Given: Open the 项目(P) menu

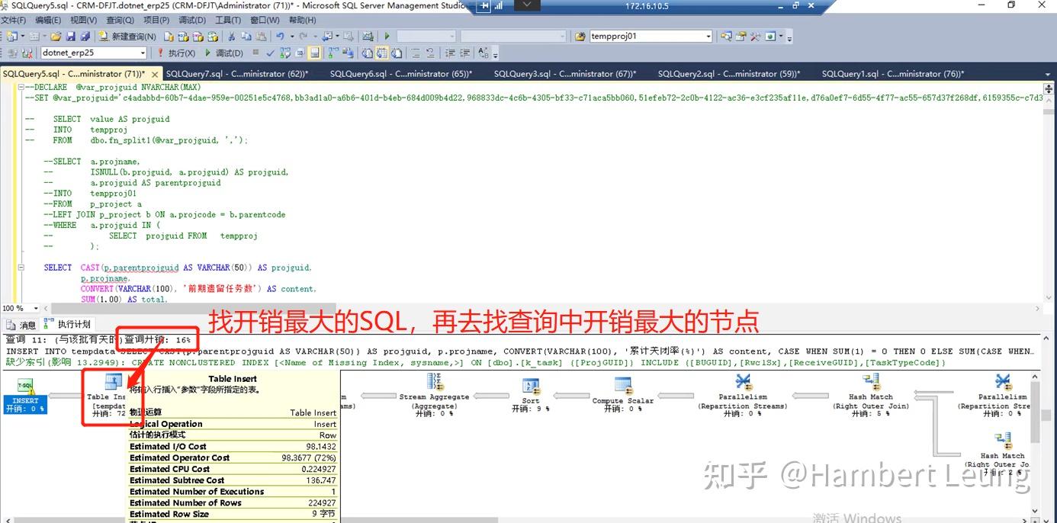Looking at the screenshot, I should [156, 20].
